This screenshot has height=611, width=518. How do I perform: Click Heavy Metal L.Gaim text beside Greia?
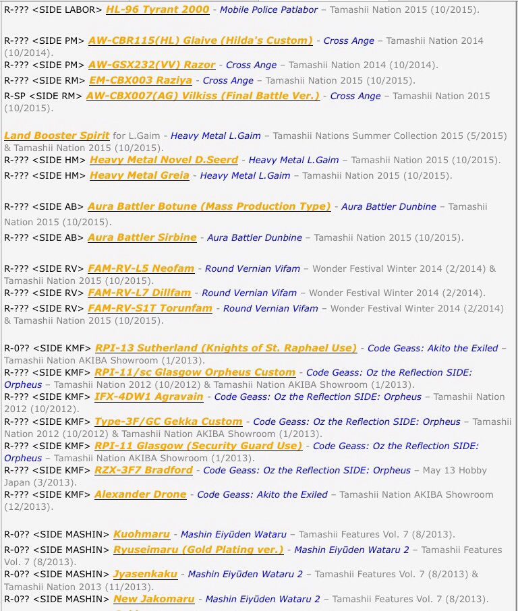pyautogui.click(x=245, y=175)
